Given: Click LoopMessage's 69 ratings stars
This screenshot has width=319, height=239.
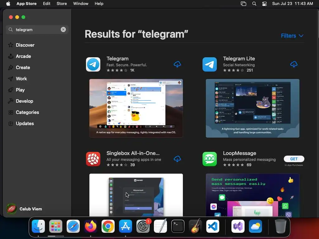Looking at the screenshot, I should pyautogui.click(x=234, y=165).
